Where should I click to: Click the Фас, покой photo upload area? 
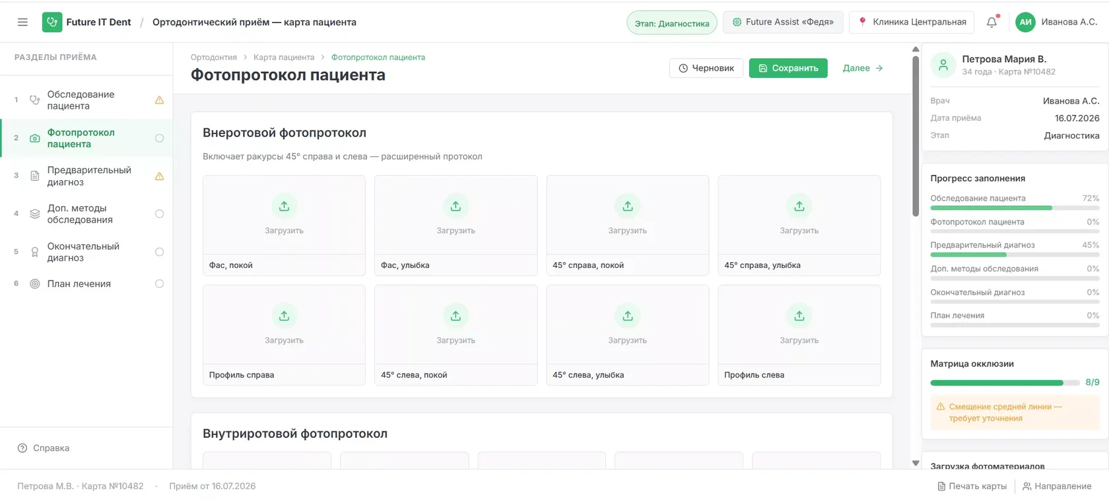pos(284,215)
